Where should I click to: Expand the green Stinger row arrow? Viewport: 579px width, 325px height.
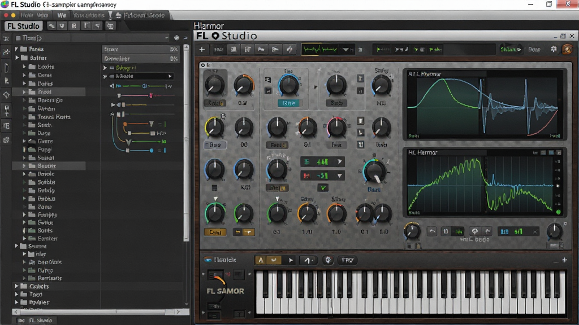[105, 68]
